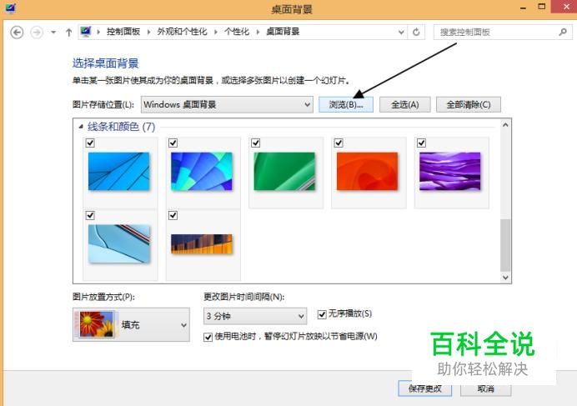
Task: Open address bar history dropdown
Action: (x=401, y=32)
